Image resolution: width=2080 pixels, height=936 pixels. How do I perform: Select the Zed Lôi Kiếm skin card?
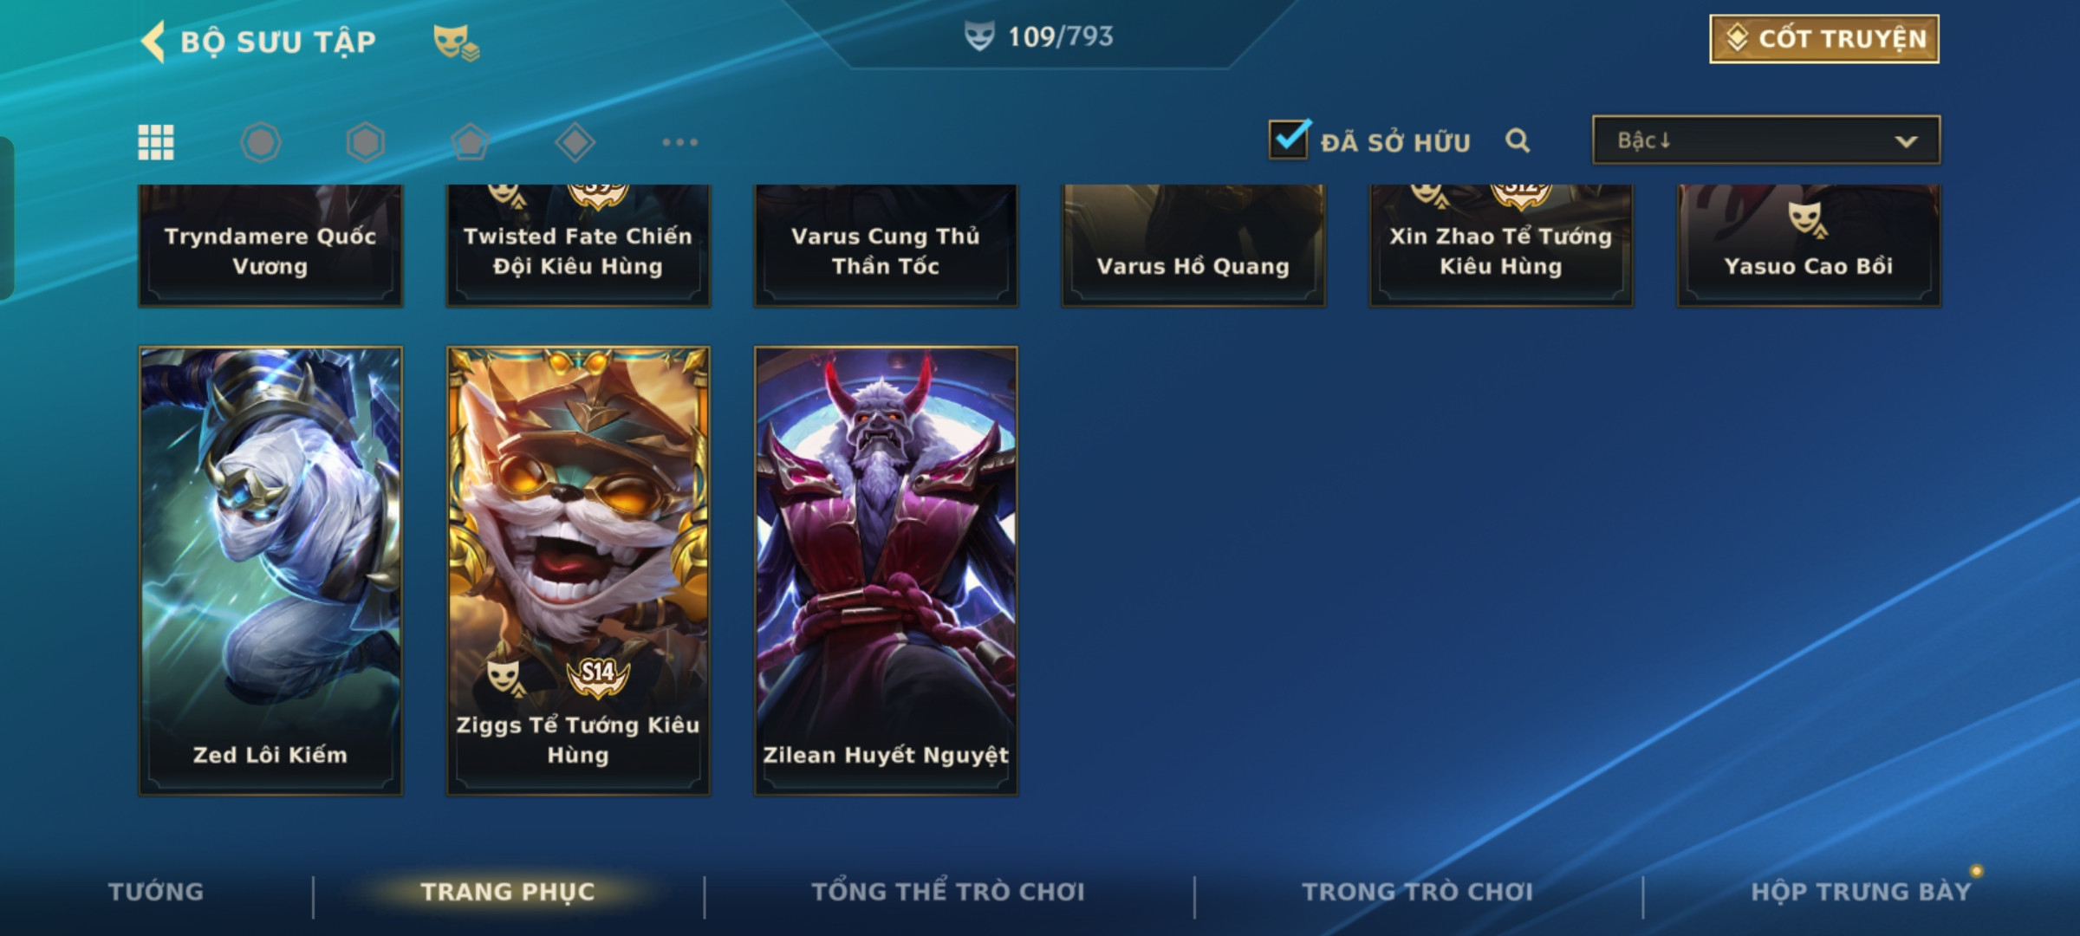coord(270,571)
